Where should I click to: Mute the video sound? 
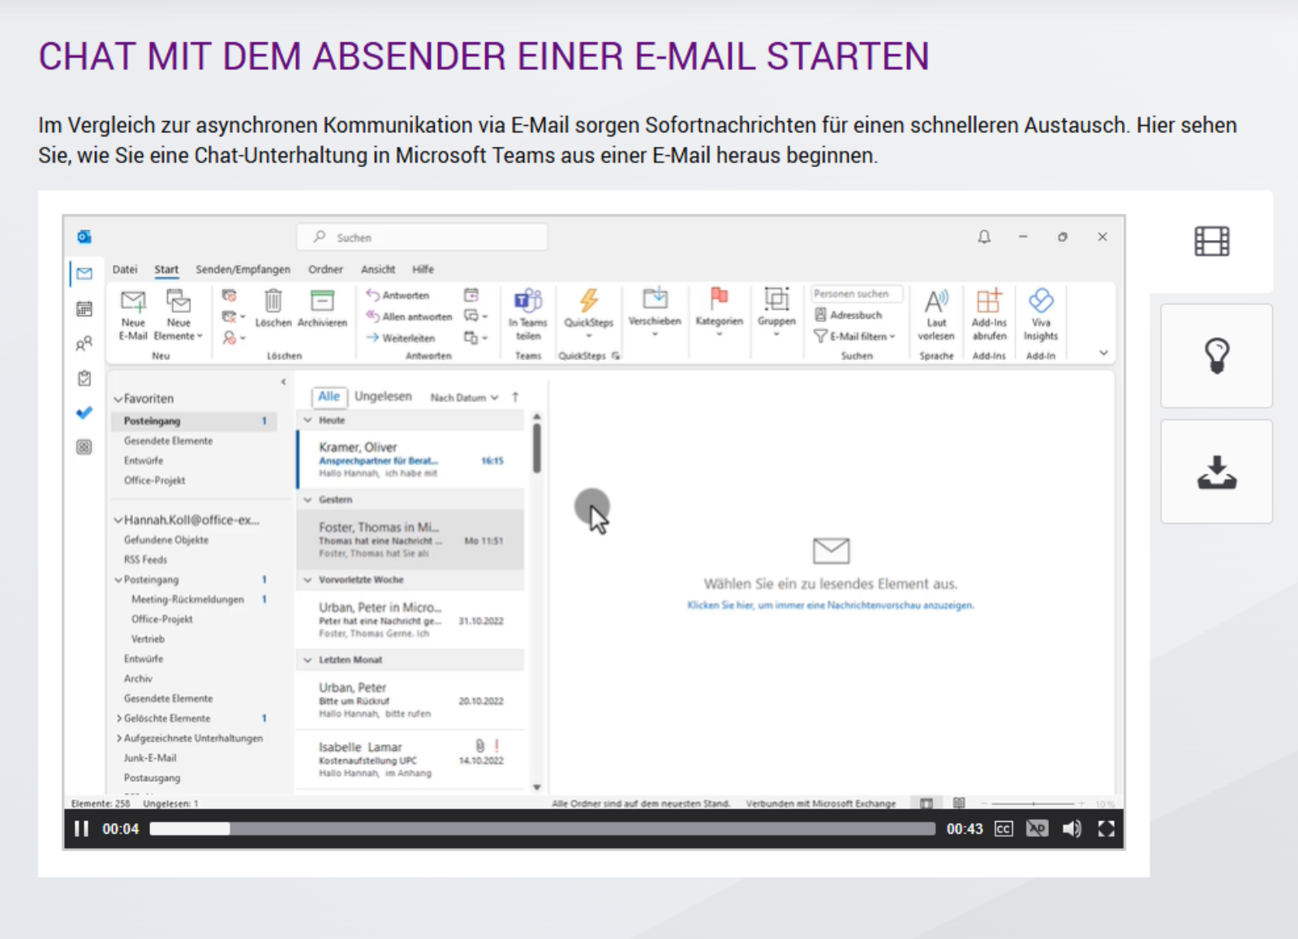(x=1072, y=829)
